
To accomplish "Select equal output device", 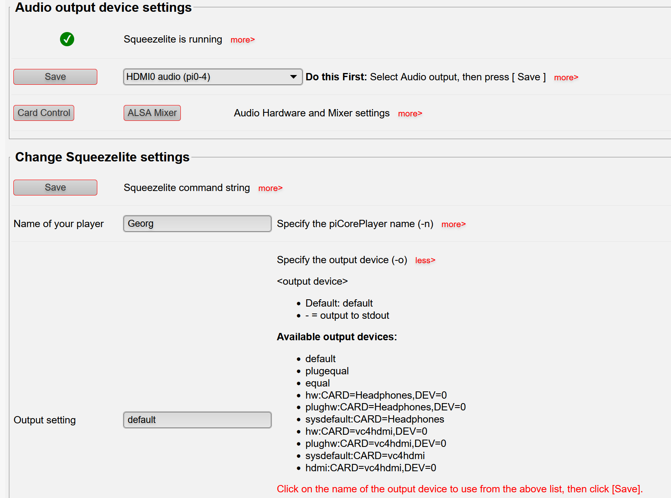I will click(x=317, y=383).
